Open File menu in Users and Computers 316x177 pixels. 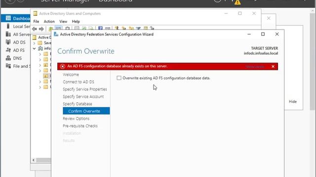(x=36, y=21)
